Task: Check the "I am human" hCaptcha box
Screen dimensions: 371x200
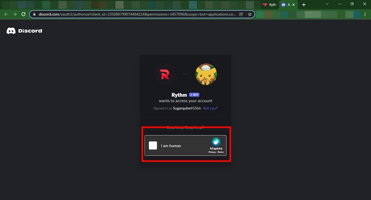Action: (x=153, y=146)
